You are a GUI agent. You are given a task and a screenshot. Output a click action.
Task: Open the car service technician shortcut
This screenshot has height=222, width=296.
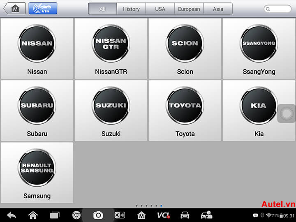pos(206,215)
